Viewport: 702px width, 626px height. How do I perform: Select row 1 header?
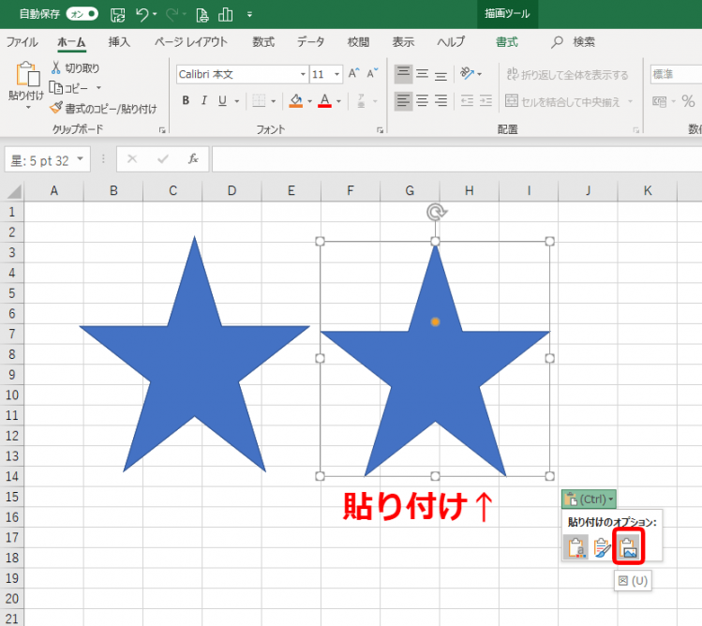pos(12,212)
